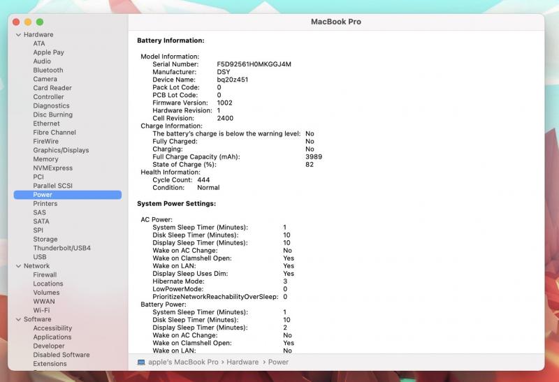Choose Parallel SCSI in sidebar

52,186
